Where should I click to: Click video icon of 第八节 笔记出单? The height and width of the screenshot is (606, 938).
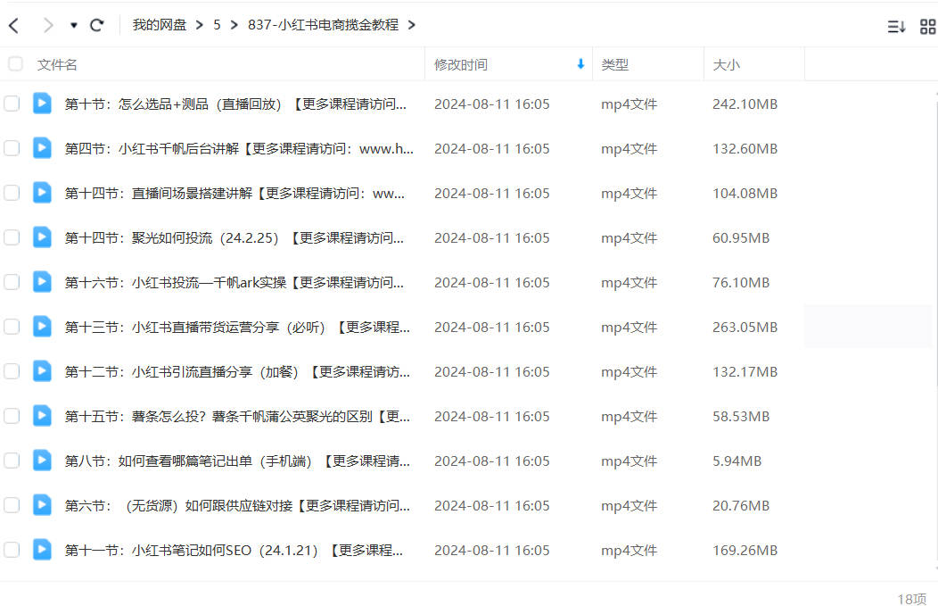tap(42, 460)
